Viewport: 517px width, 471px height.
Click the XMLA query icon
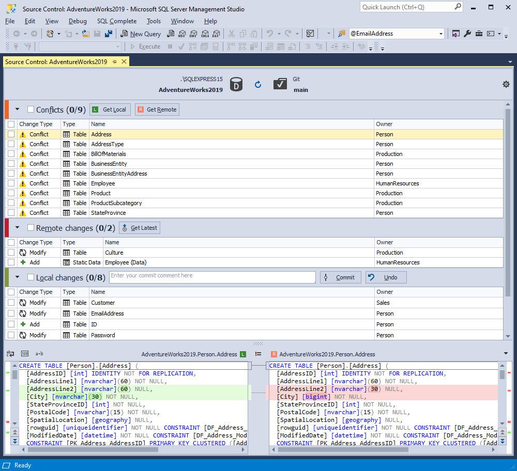coord(205,34)
